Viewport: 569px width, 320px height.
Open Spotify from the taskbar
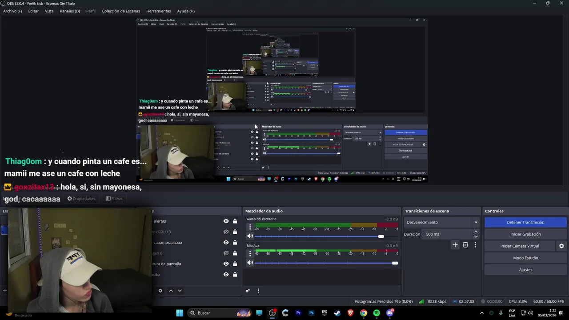pos(377,313)
